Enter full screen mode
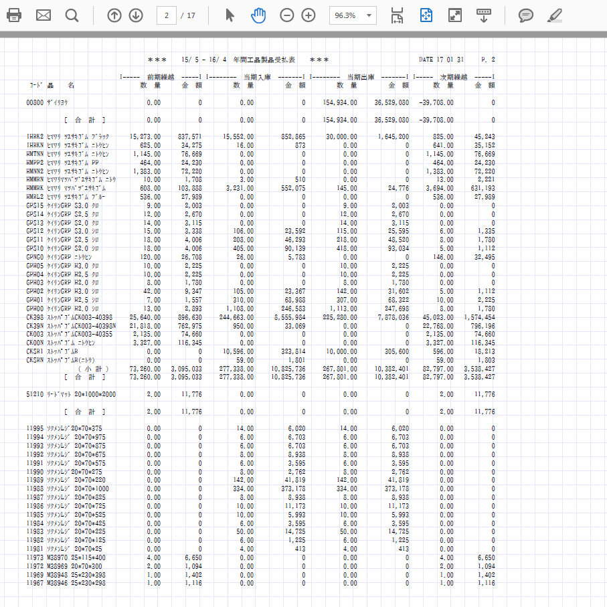This screenshot has height=607, width=607. (x=455, y=15)
